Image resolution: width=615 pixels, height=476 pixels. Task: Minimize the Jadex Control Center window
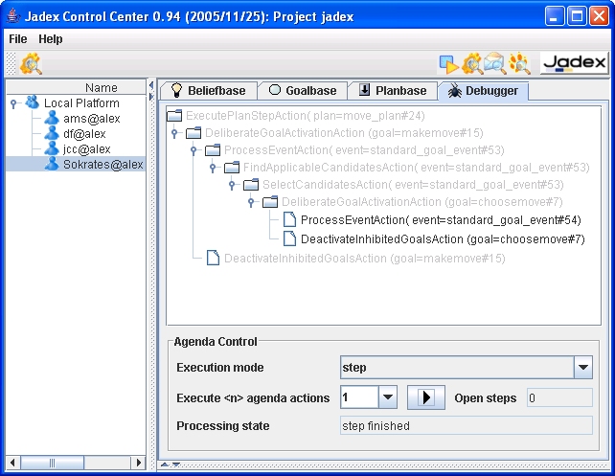coord(554,16)
